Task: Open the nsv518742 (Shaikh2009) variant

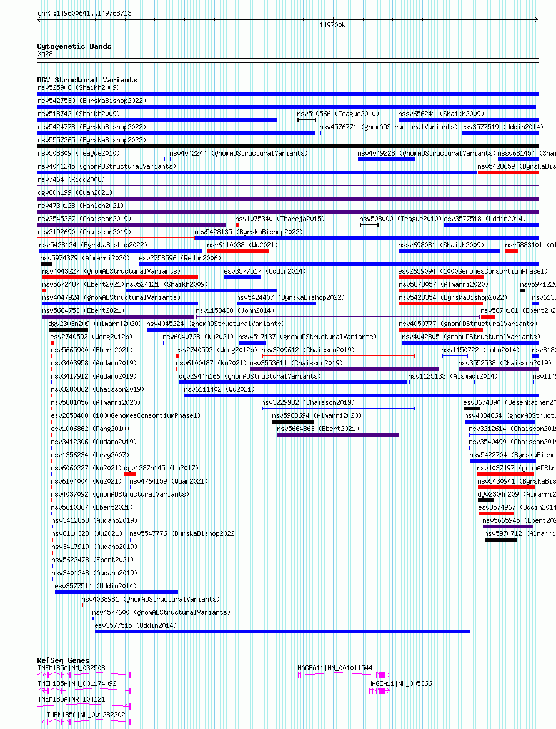Action: point(79,114)
